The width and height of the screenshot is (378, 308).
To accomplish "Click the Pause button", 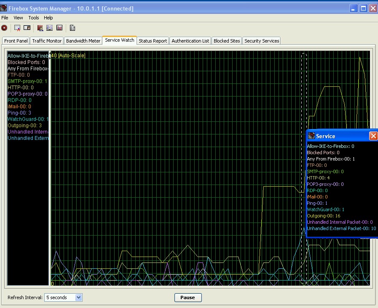I will click(x=188, y=297).
